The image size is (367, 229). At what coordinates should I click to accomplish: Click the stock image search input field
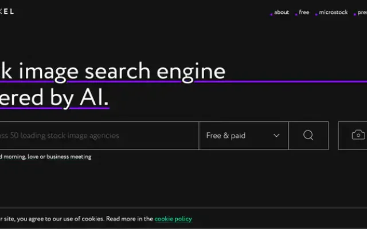pyautogui.click(x=99, y=136)
